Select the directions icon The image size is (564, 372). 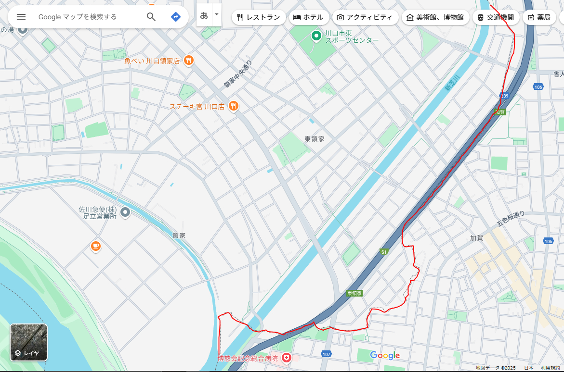coord(175,16)
